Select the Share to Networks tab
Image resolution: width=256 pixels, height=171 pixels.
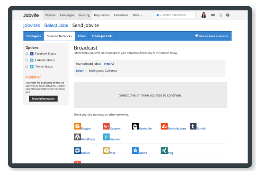(59, 36)
